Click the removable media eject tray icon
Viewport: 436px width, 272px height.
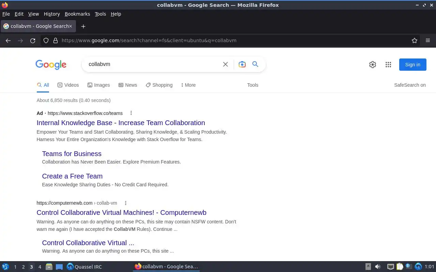(x=368, y=267)
